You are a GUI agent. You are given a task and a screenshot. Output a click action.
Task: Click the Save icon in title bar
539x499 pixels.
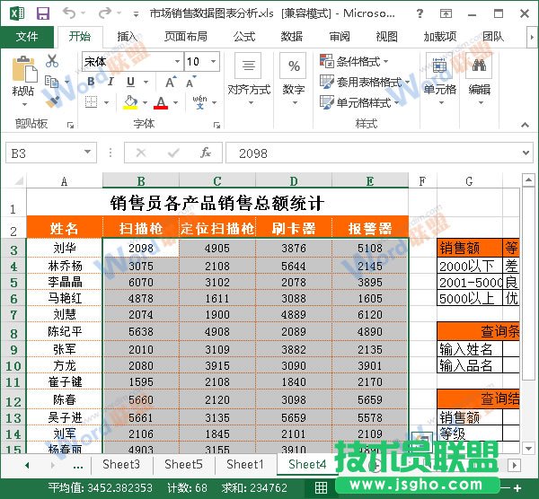pos(42,13)
